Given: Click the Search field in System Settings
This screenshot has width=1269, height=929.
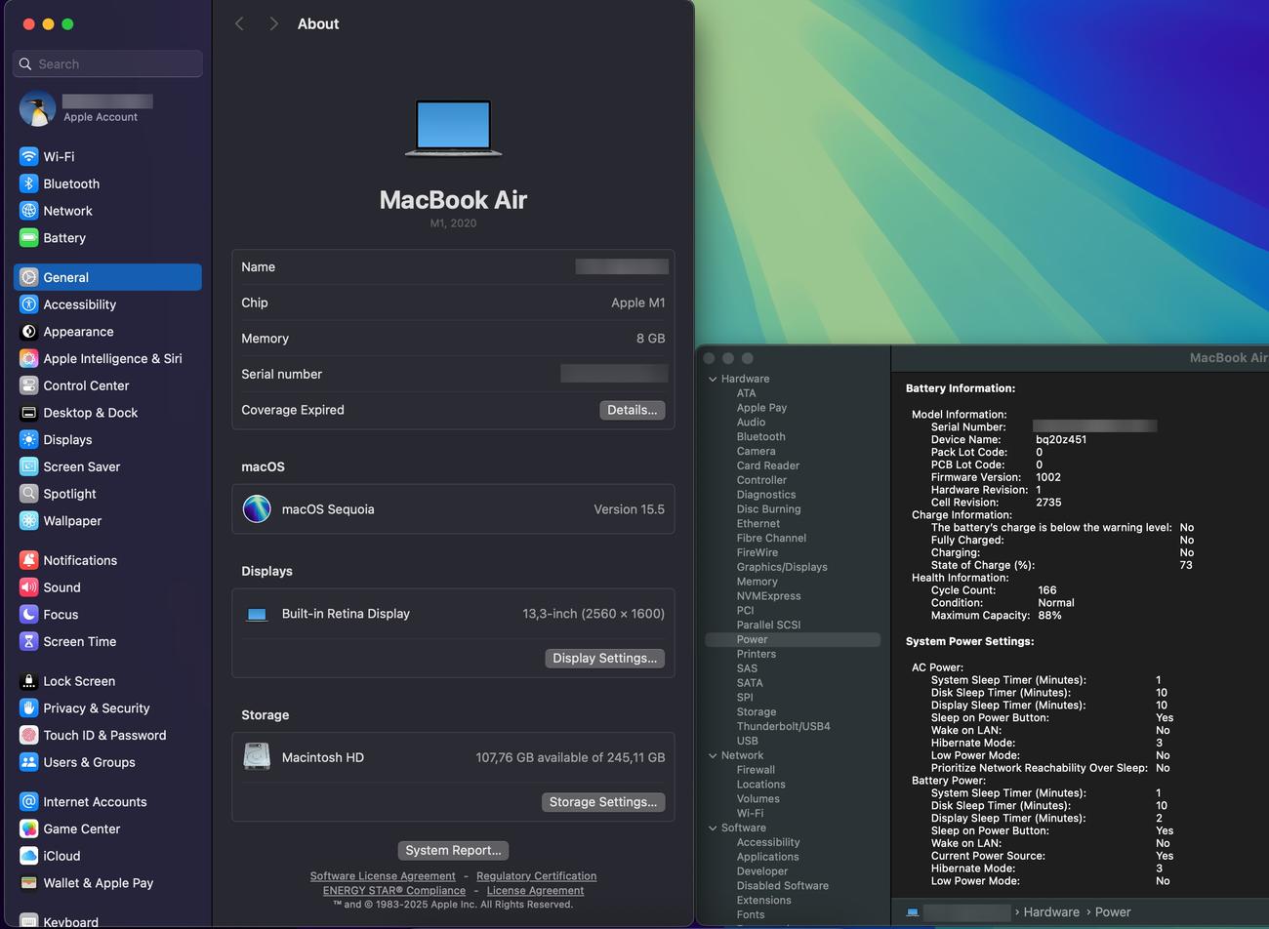Looking at the screenshot, I should (x=107, y=63).
